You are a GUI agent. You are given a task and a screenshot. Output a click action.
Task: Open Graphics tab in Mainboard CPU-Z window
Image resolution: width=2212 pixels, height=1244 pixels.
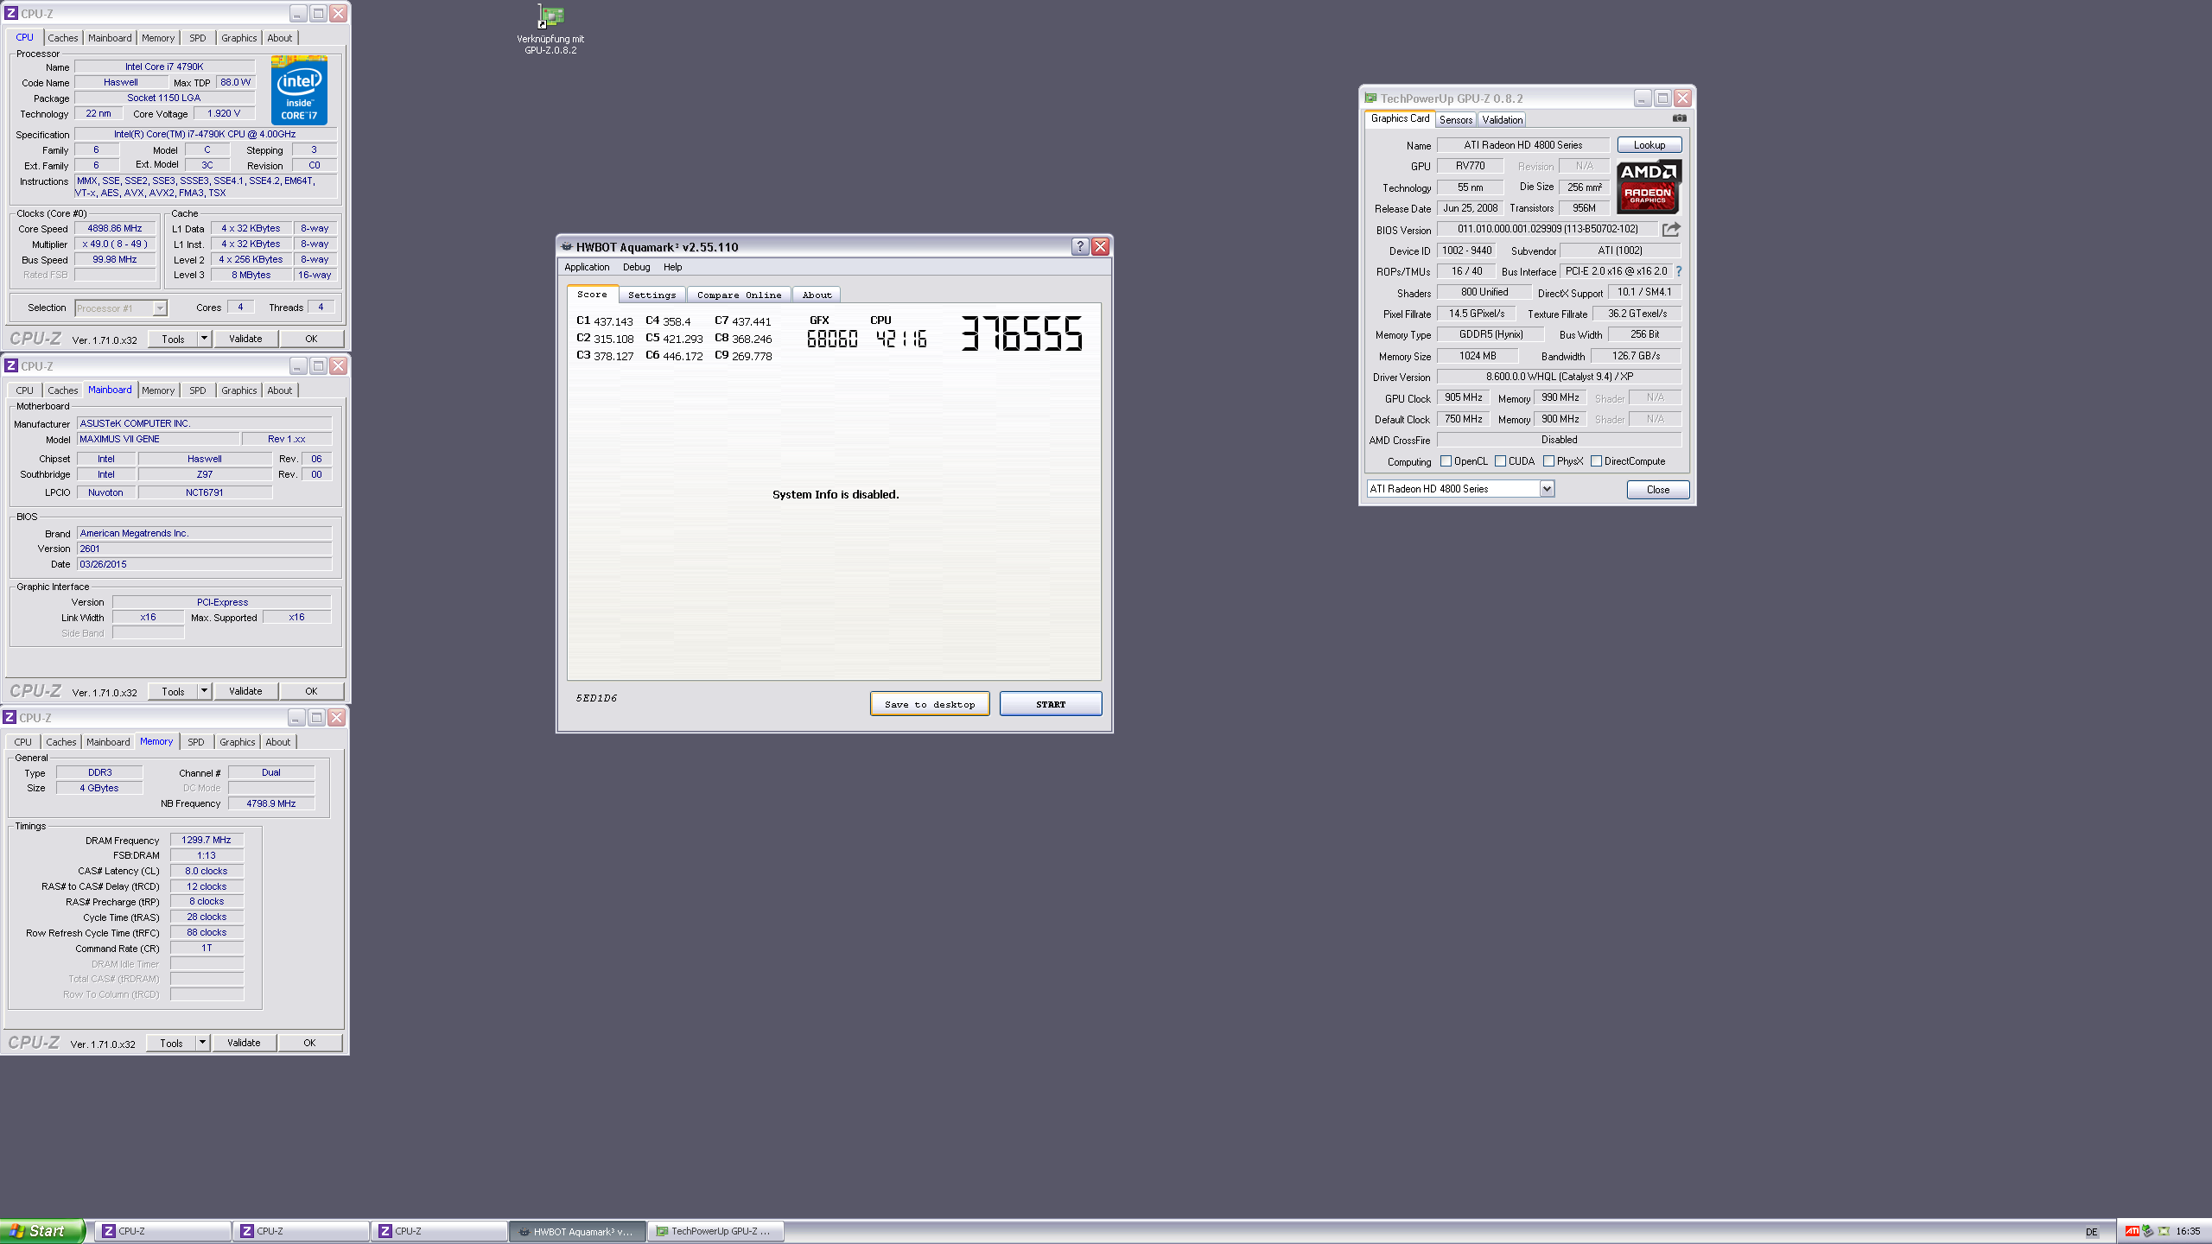click(239, 390)
